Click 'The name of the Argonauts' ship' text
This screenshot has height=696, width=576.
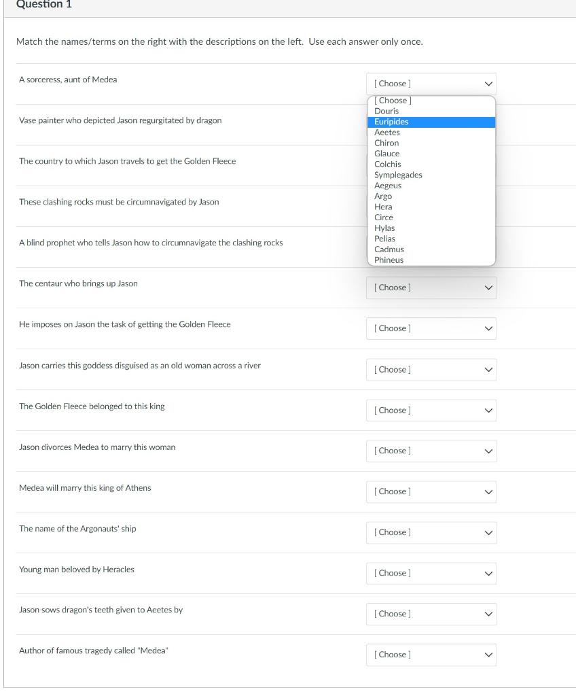pyautogui.click(x=77, y=529)
